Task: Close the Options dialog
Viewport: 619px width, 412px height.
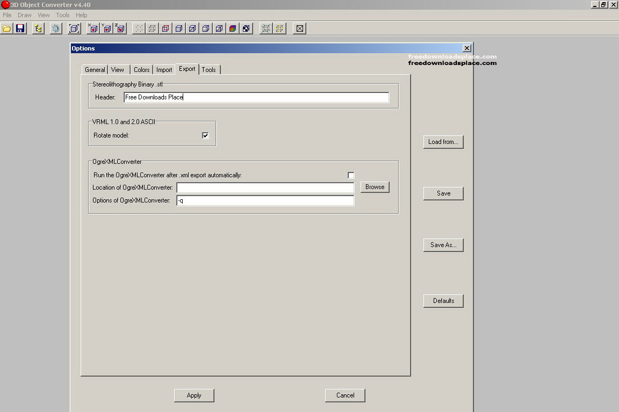Action: click(466, 48)
